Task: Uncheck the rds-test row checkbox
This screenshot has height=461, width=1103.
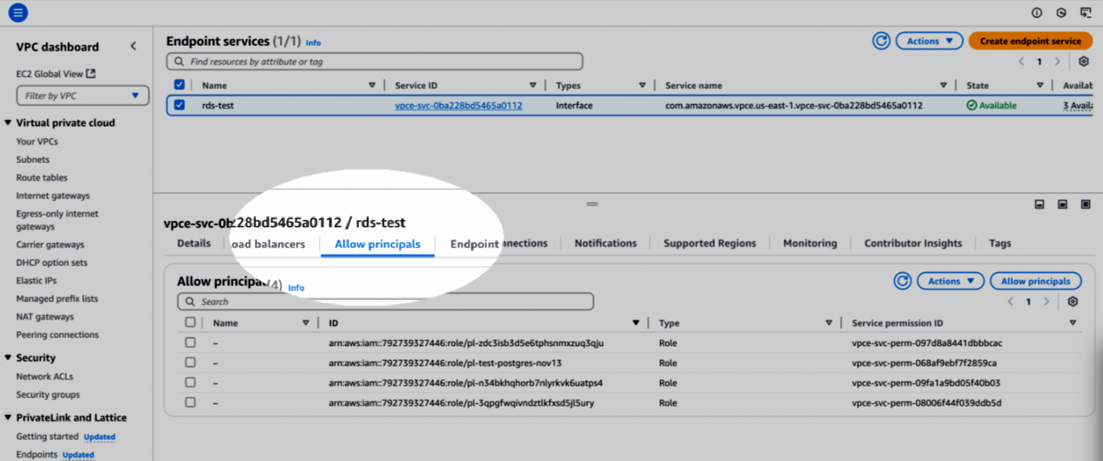Action: coord(179,105)
